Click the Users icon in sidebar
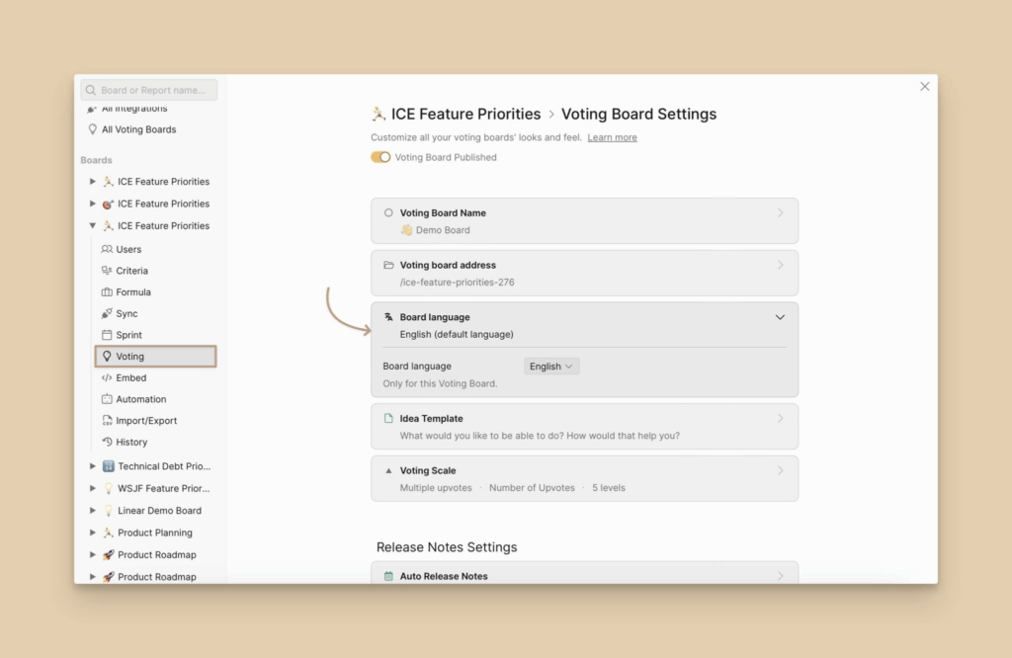 tap(107, 249)
